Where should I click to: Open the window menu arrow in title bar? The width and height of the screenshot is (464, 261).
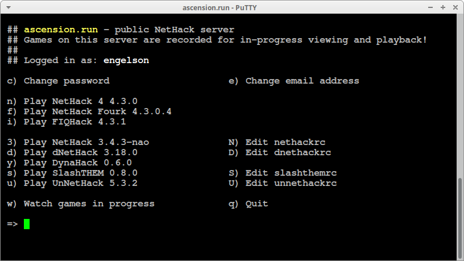point(8,7)
